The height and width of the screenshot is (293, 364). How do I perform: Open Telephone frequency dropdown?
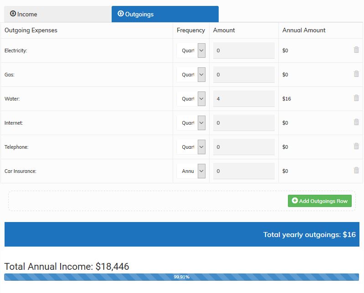191,147
